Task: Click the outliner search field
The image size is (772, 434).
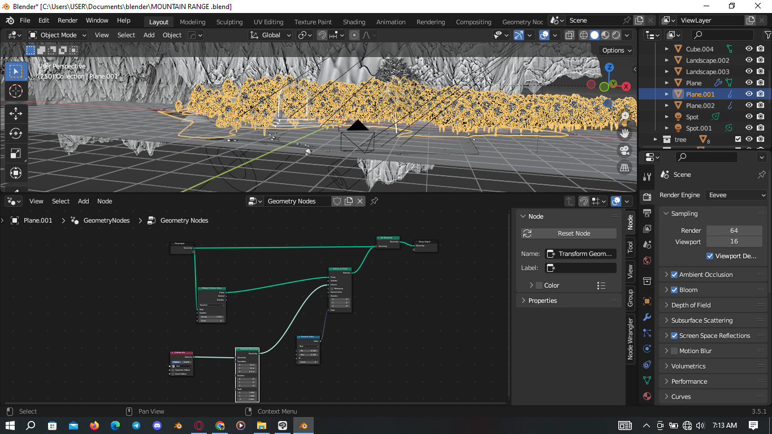Action: coord(724,35)
